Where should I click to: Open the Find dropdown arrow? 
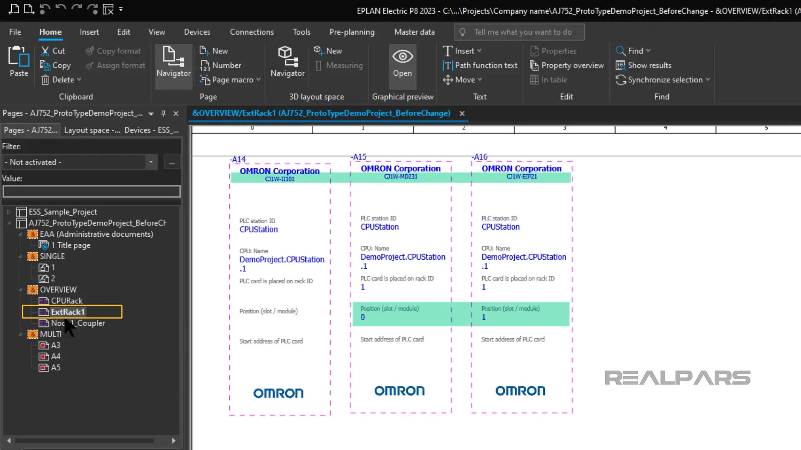click(x=648, y=51)
